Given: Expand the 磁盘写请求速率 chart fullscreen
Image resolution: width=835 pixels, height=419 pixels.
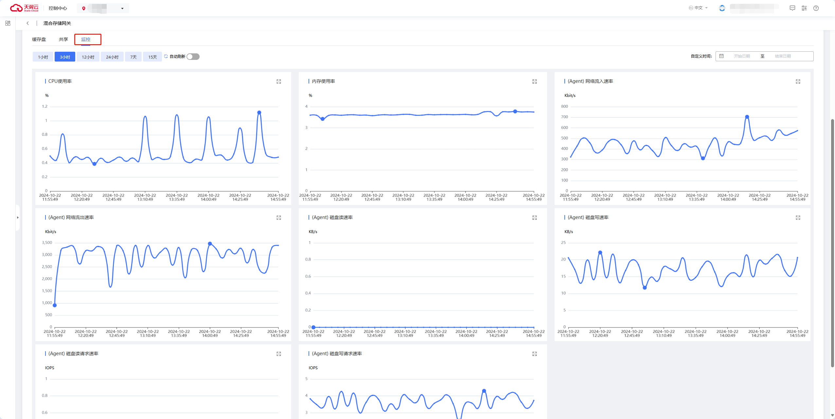Looking at the screenshot, I should tap(535, 354).
